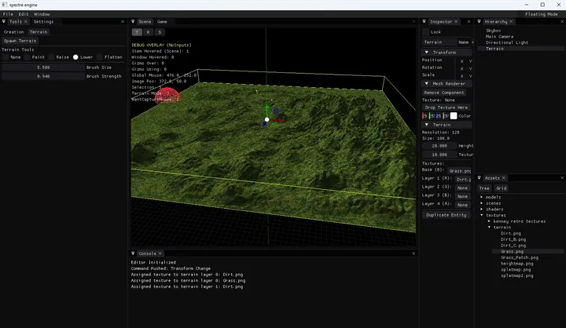
Task: Open the Console panel dock menu triangle
Action: pos(133,253)
